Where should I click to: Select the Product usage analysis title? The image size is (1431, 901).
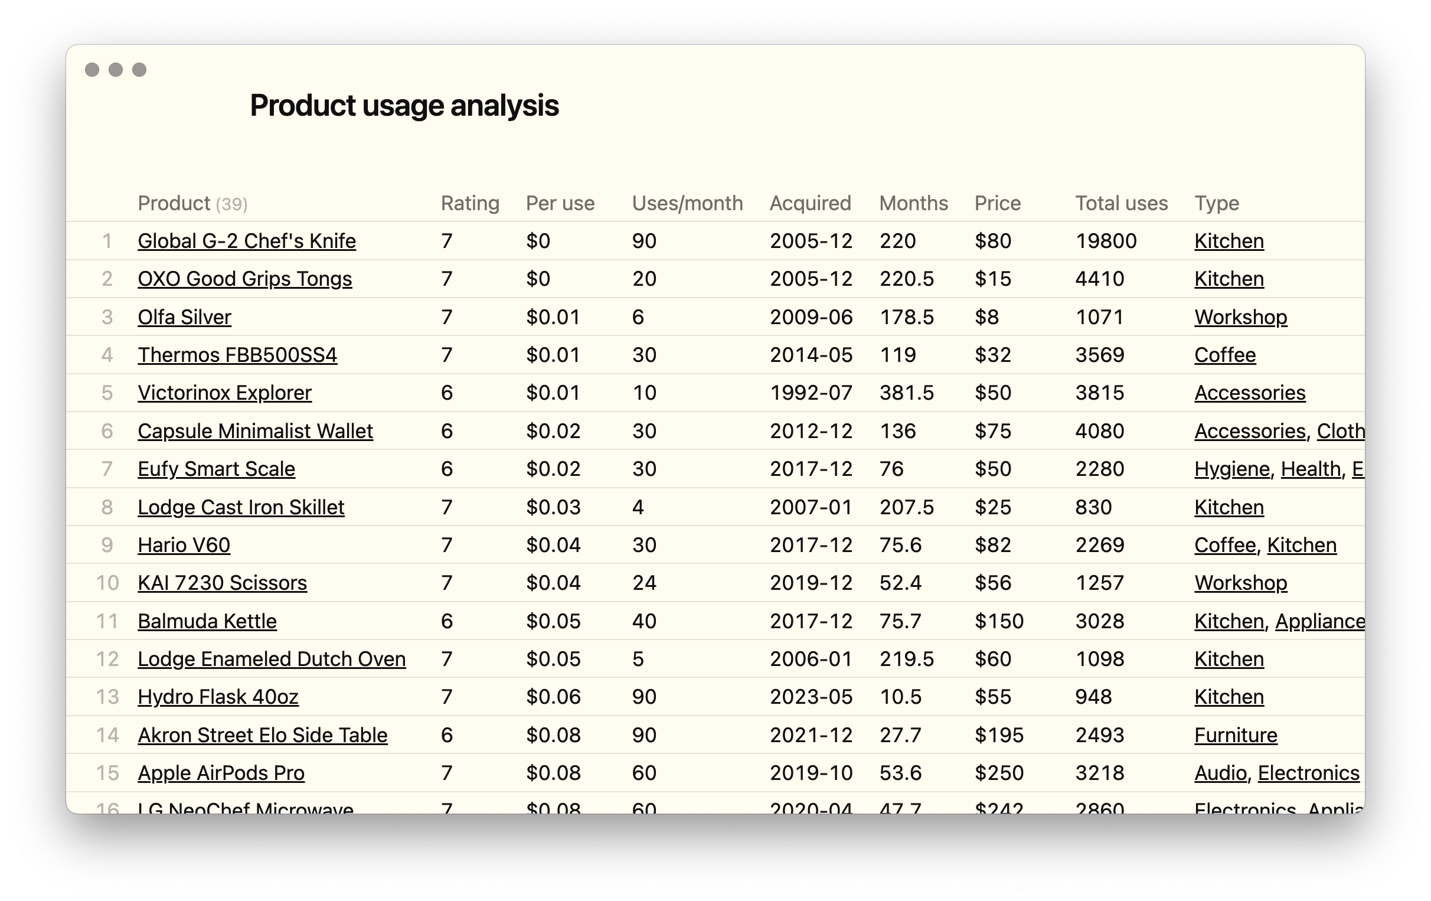coord(404,106)
